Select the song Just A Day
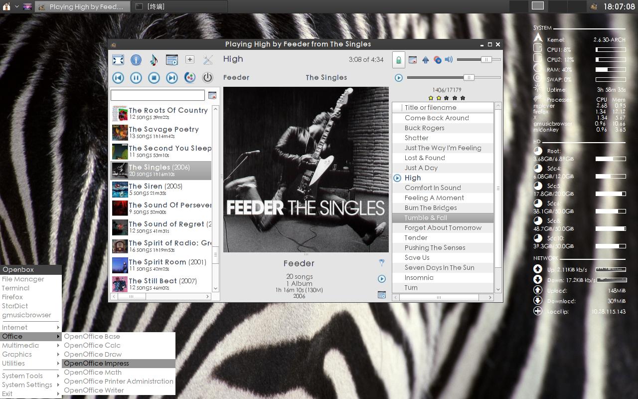Viewport: 638px width, 399px height. pyautogui.click(x=443, y=168)
